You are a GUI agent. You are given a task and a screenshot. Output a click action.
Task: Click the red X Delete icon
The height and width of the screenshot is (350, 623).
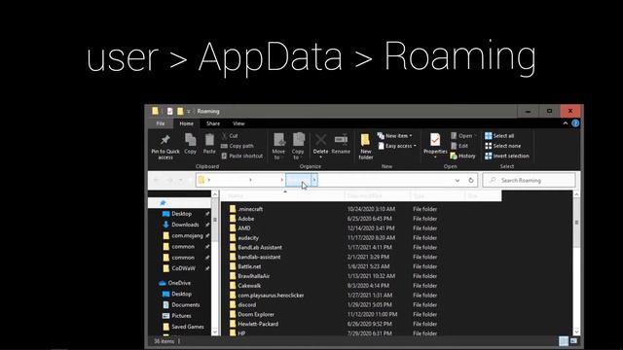pyautogui.click(x=320, y=140)
